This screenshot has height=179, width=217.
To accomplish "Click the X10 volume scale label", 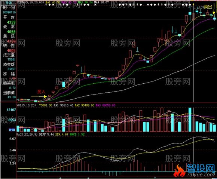I will [12, 130].
